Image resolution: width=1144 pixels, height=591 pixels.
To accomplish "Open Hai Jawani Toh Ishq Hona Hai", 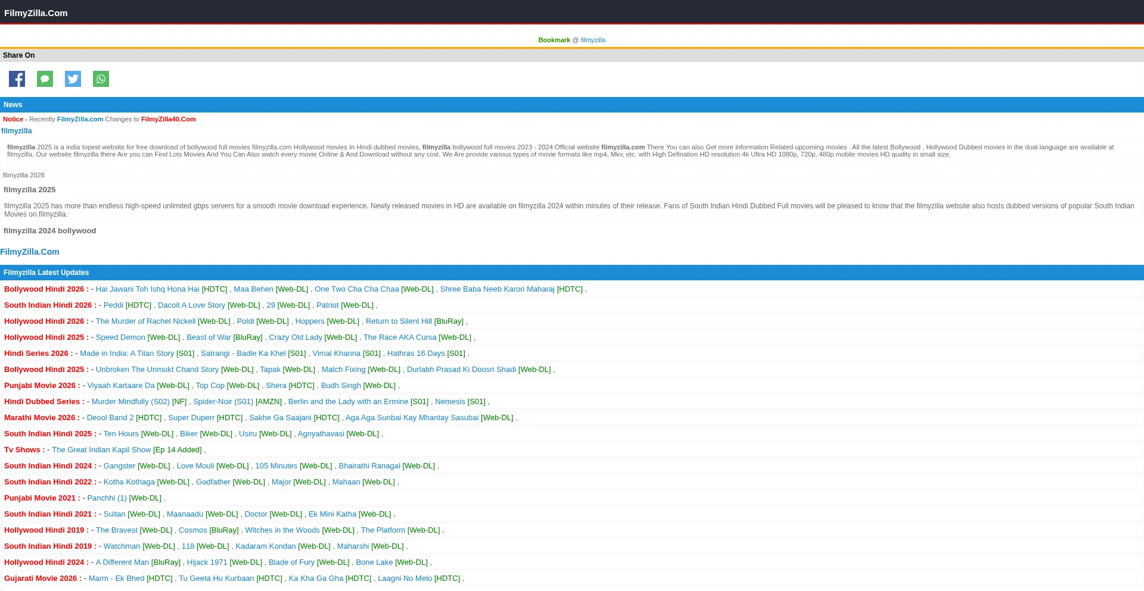I will coord(148,289).
